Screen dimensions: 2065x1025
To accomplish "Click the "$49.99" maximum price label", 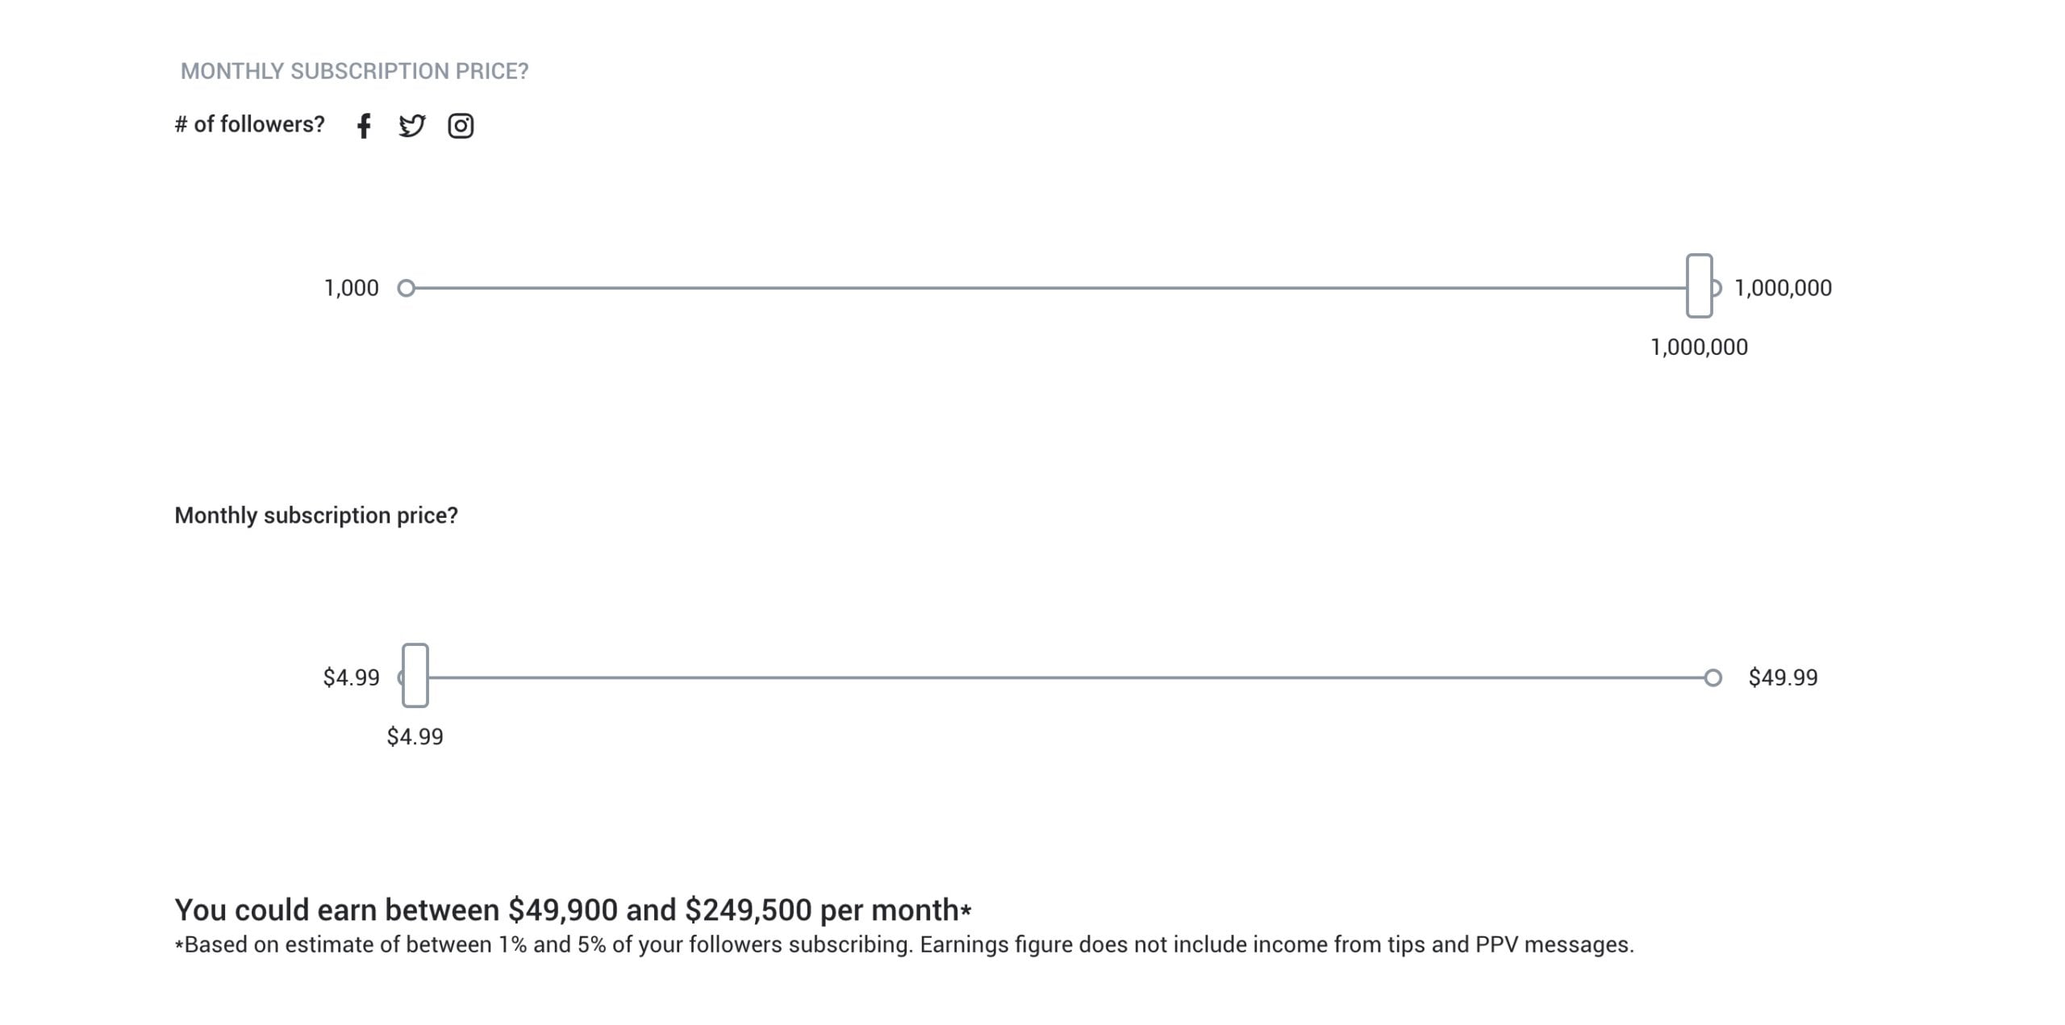I will (x=1783, y=677).
